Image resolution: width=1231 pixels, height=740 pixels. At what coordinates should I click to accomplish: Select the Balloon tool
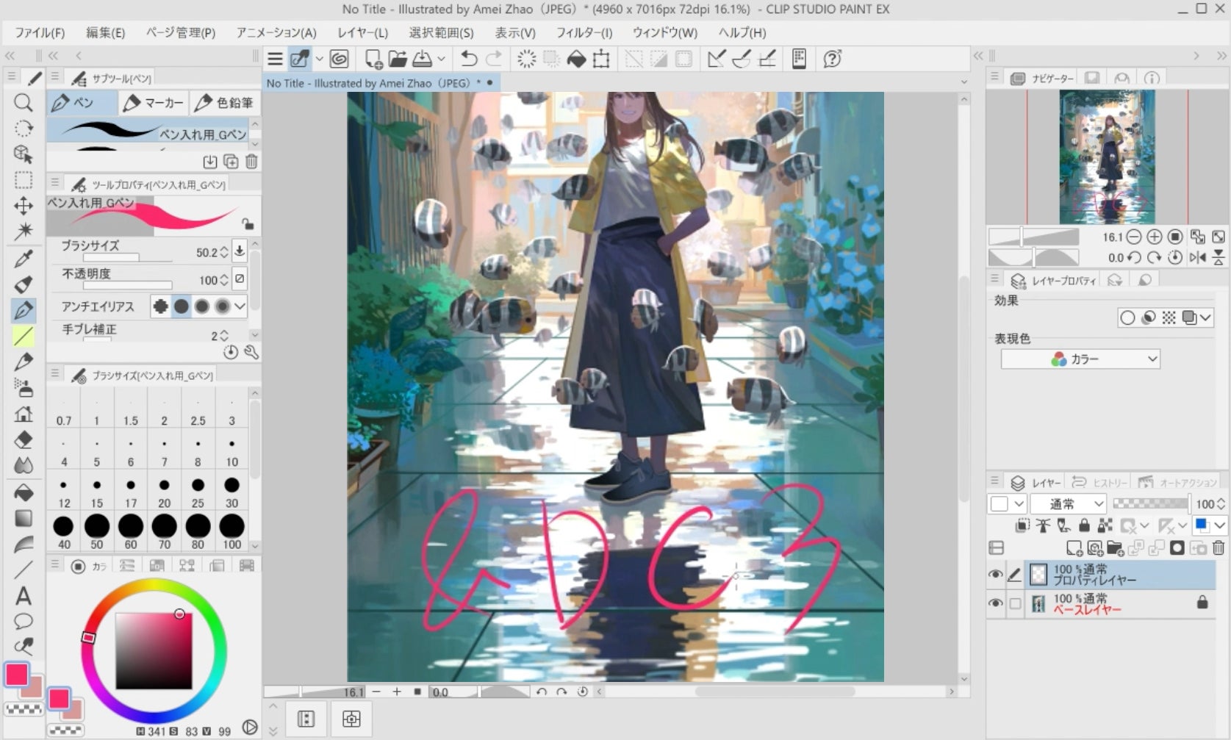pos(24,622)
